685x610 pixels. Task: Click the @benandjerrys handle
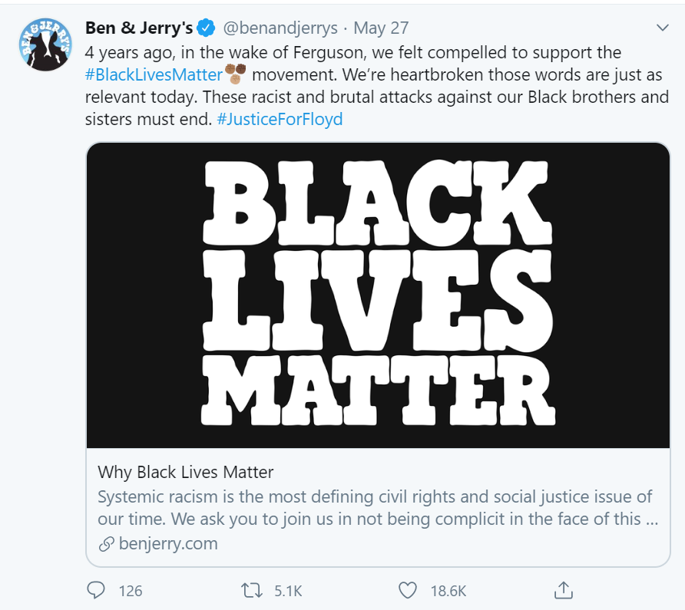281,27
